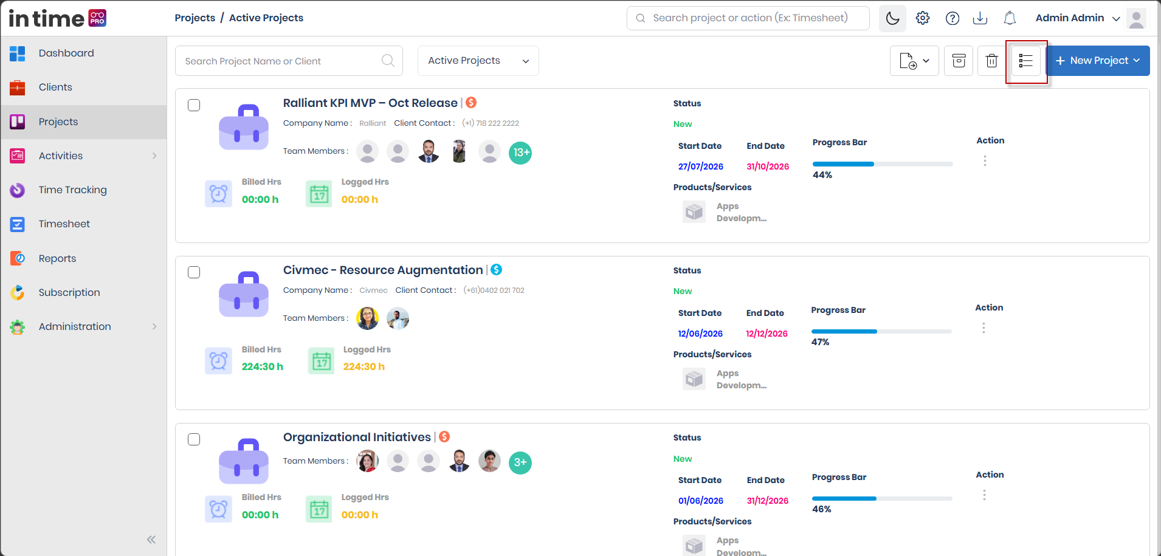
Task: Collapse the sidebar with double chevron
Action: pyautogui.click(x=151, y=540)
